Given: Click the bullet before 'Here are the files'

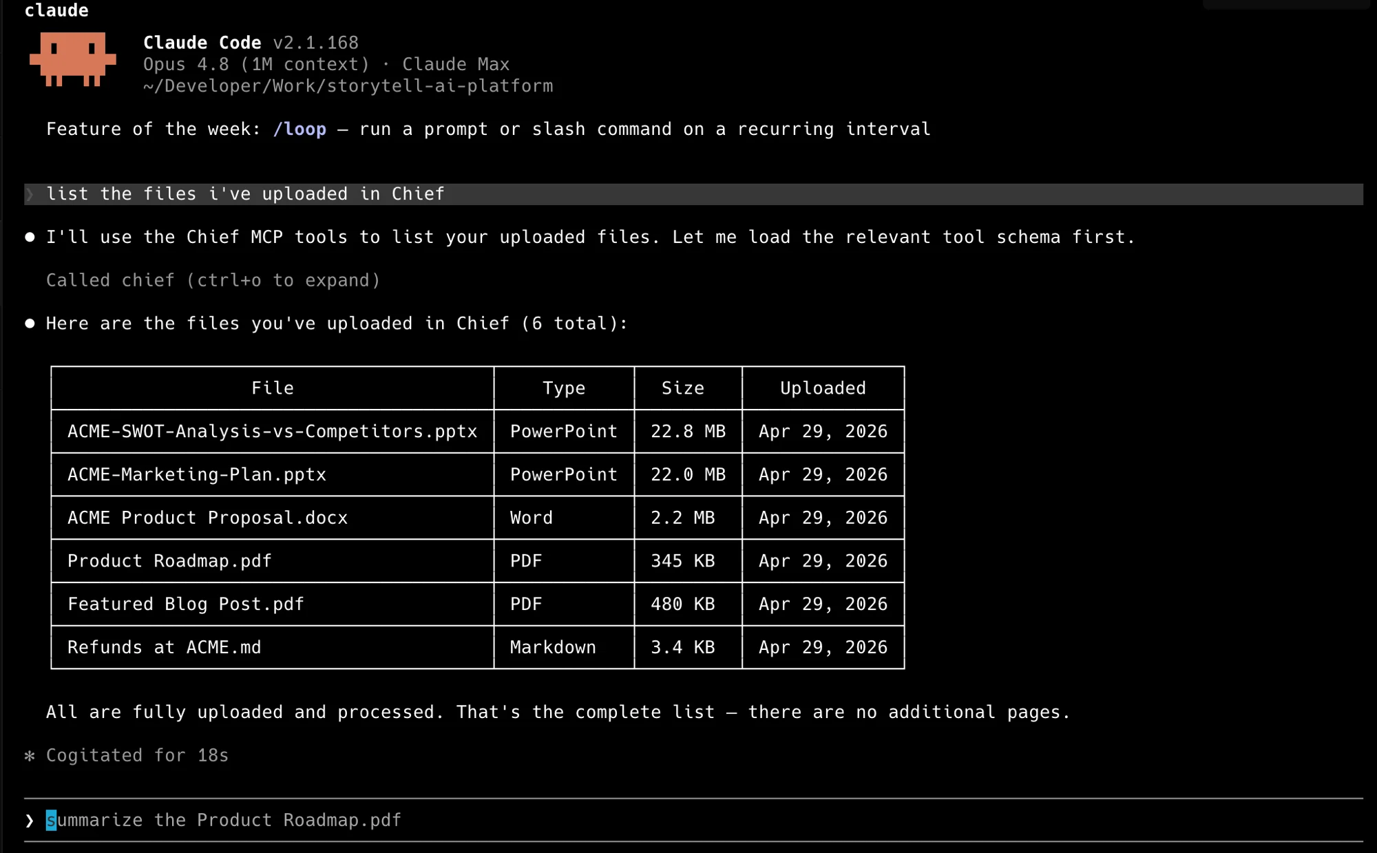Looking at the screenshot, I should (30, 324).
